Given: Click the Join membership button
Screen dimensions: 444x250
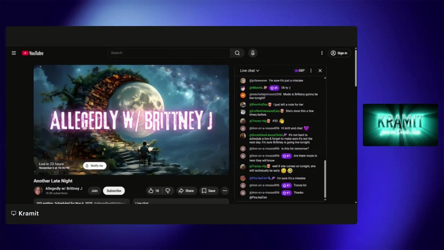Looking at the screenshot, I should (x=94, y=191).
